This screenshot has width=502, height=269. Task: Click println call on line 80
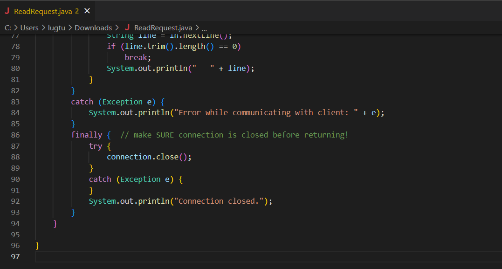pos(180,69)
